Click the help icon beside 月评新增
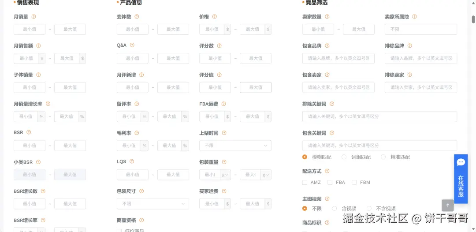 click(x=141, y=75)
